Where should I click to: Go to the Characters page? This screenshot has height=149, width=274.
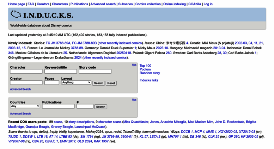pyautogui.click(x=60, y=4)
